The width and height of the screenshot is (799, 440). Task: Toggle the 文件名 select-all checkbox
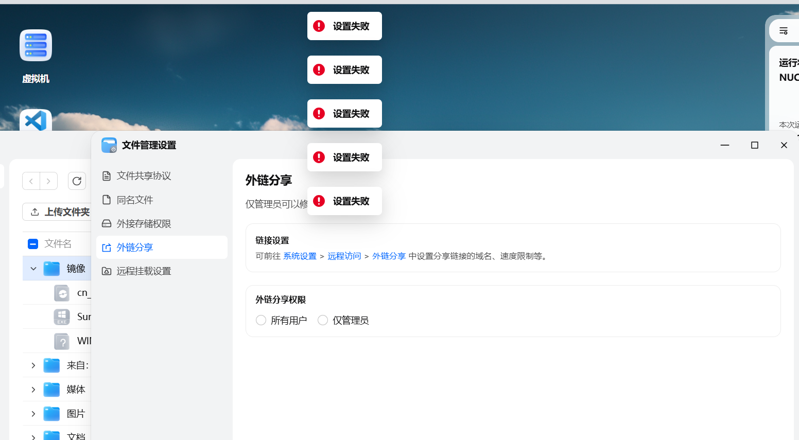pyautogui.click(x=33, y=244)
